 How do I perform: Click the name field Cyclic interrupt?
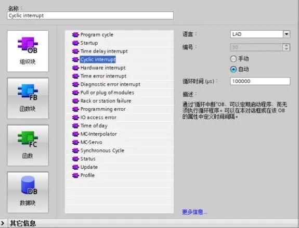coord(90,16)
